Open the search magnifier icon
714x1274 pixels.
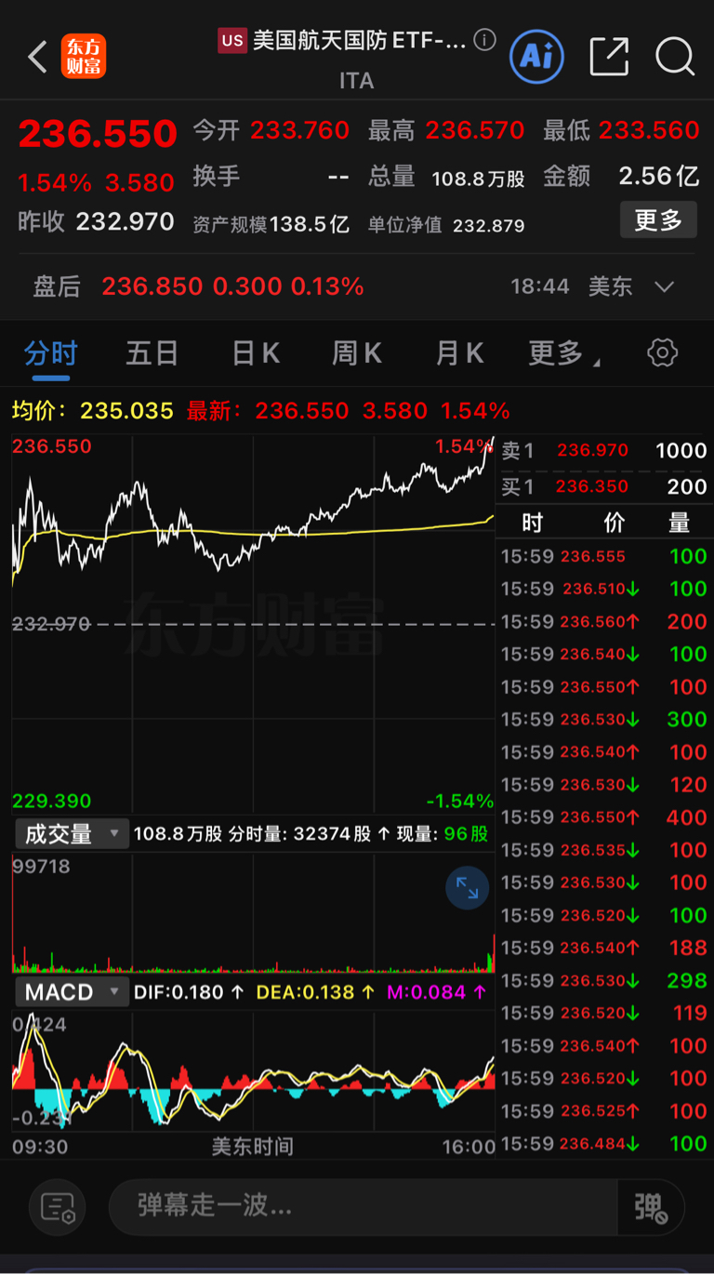pyautogui.click(x=675, y=57)
